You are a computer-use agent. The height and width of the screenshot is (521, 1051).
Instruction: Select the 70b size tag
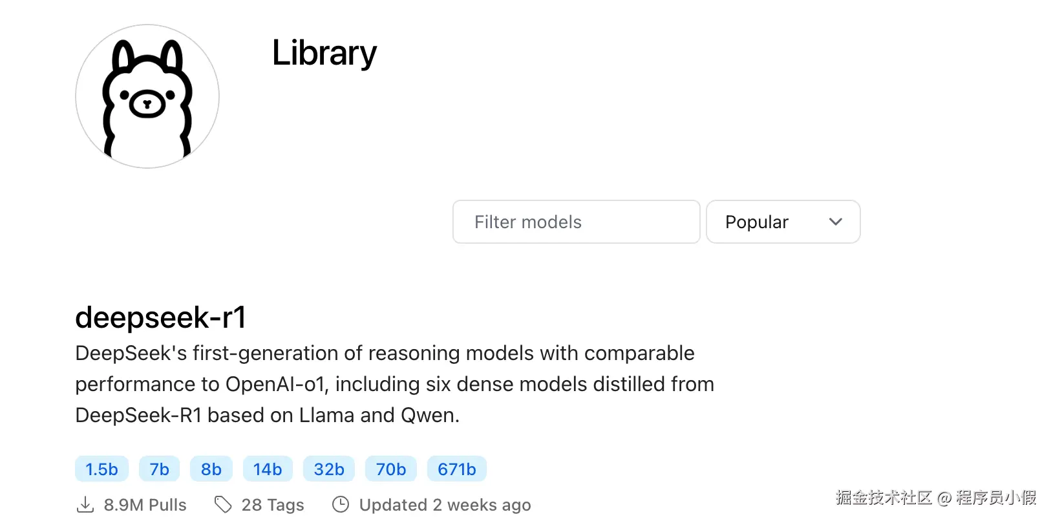pos(390,469)
